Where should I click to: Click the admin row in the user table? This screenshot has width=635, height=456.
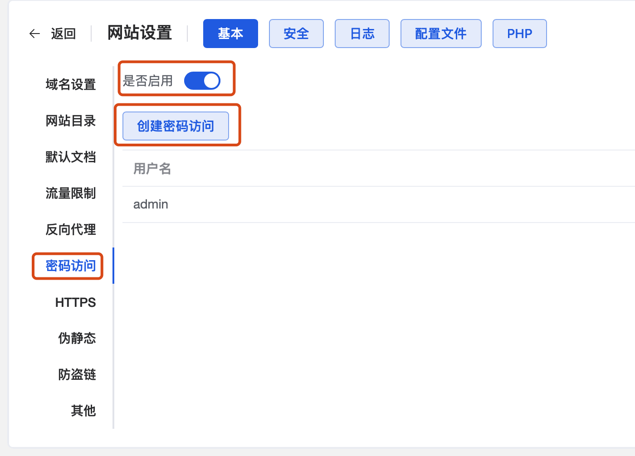151,204
